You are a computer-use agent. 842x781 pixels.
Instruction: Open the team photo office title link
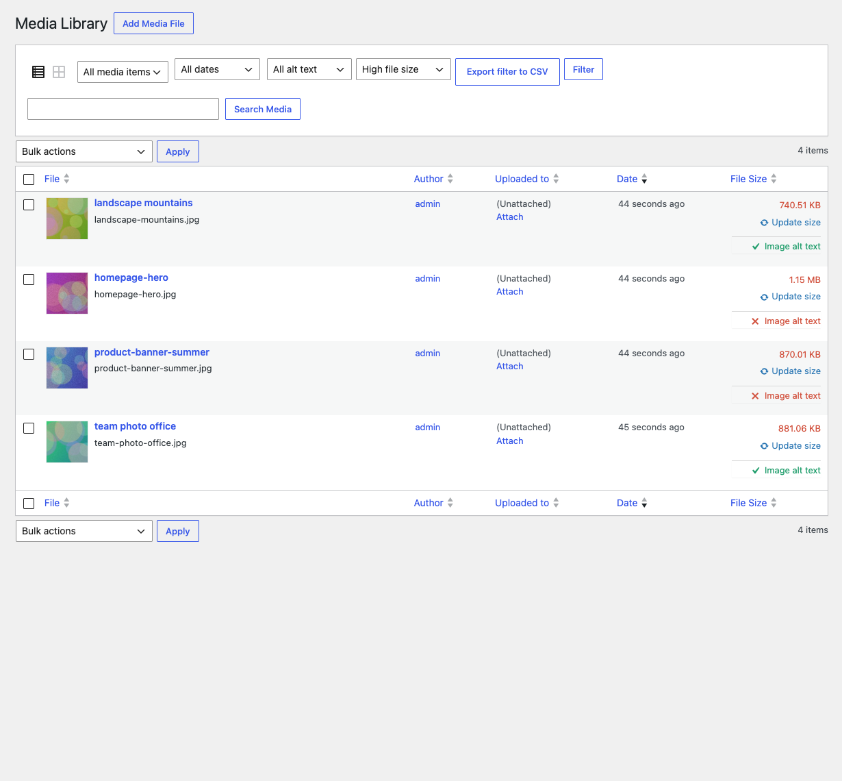click(135, 426)
